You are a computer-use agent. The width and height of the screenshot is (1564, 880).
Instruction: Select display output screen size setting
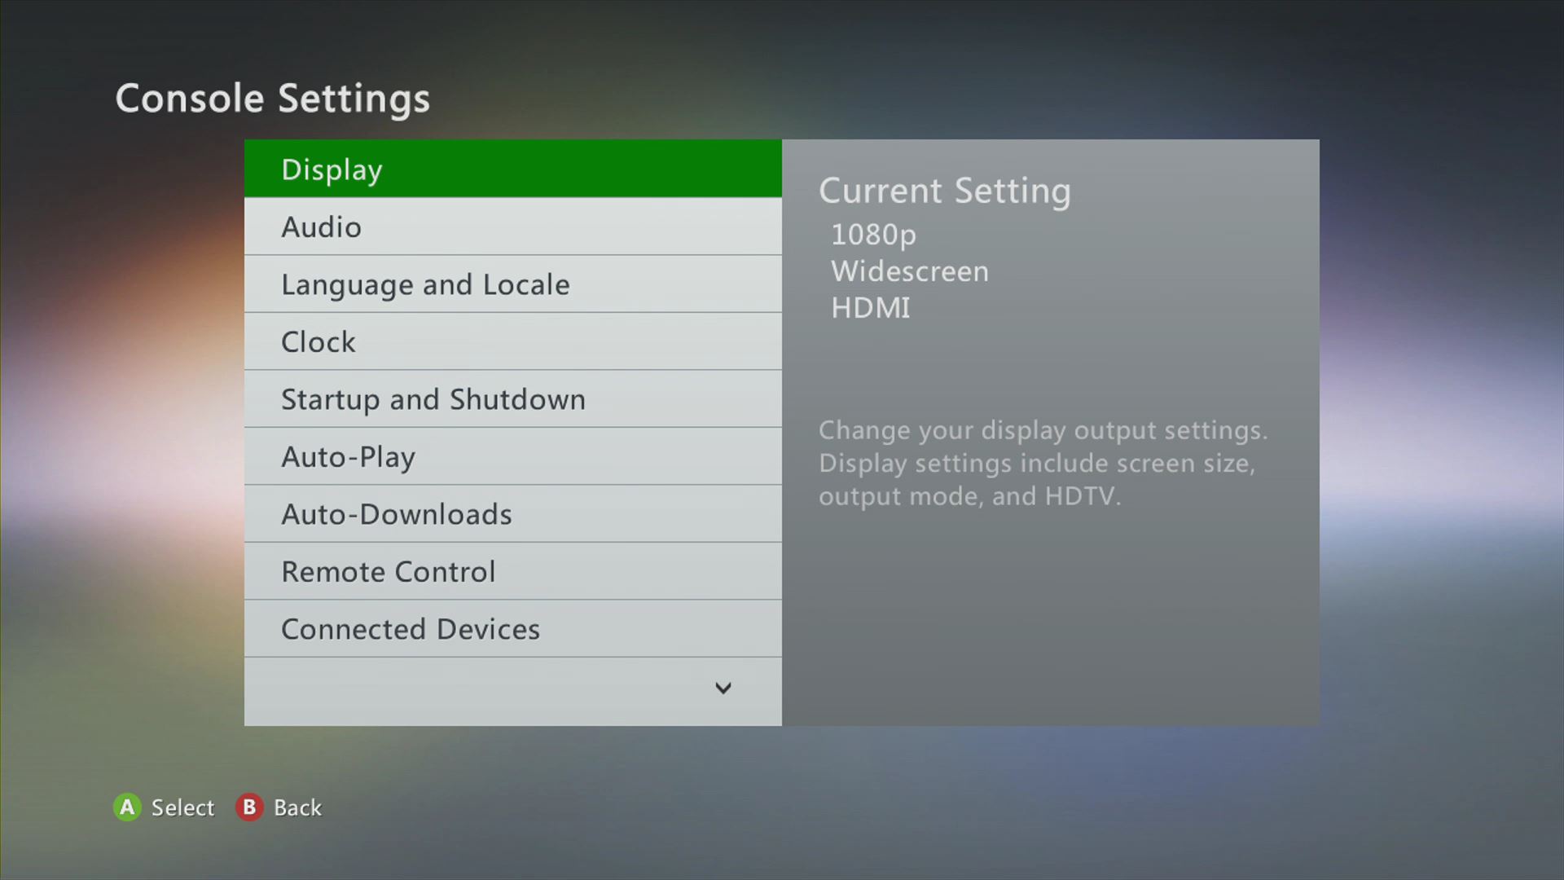coord(513,169)
